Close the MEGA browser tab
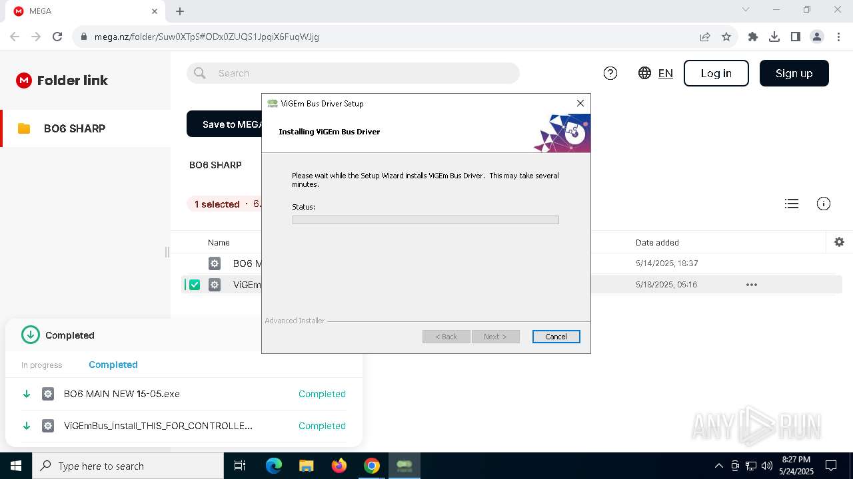The width and height of the screenshot is (853, 479). (155, 11)
